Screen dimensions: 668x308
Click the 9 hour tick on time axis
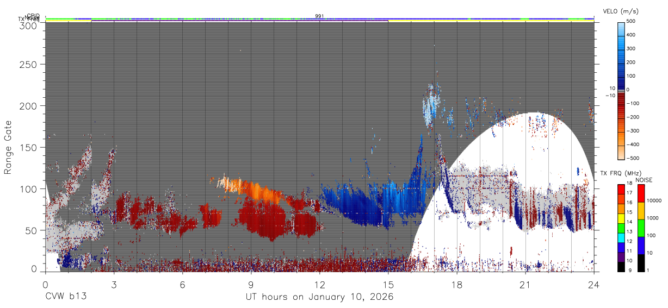click(x=251, y=284)
